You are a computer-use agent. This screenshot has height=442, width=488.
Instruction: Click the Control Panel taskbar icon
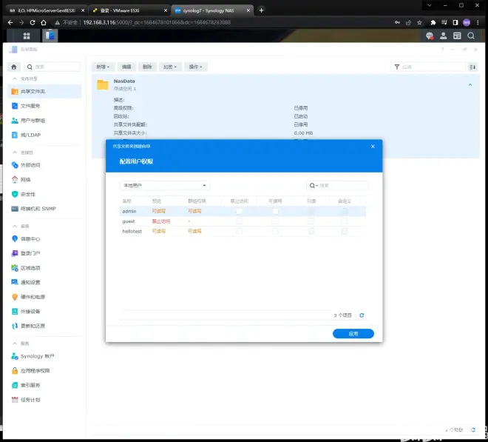pyautogui.click(x=50, y=36)
